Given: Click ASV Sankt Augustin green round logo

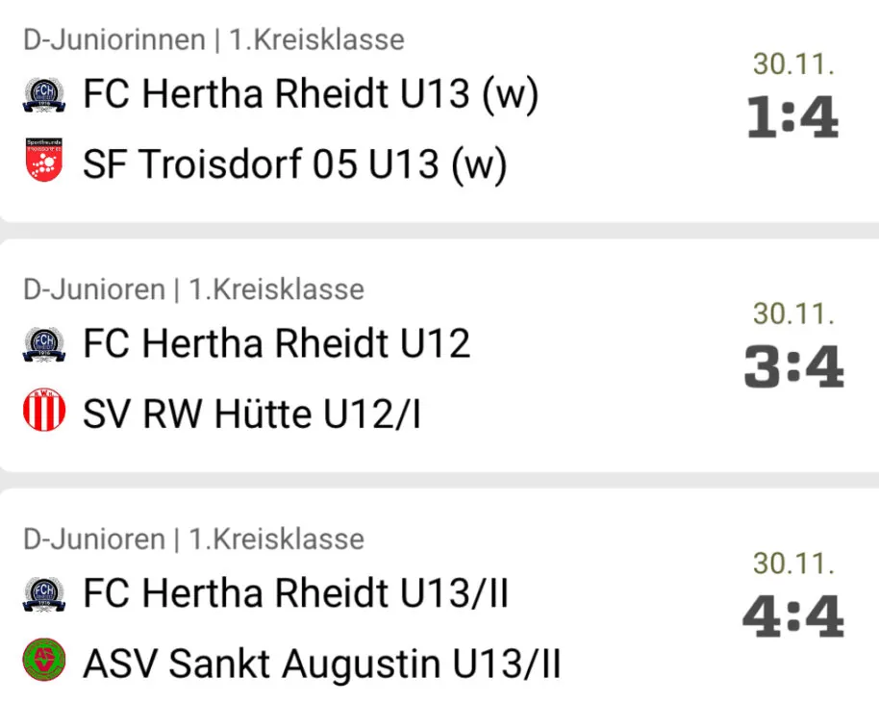Looking at the screenshot, I should (44, 660).
